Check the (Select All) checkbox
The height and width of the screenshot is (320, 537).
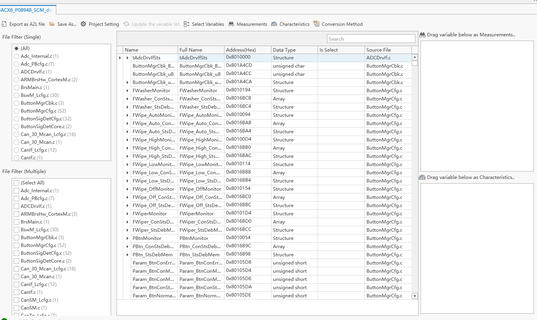(x=16, y=183)
